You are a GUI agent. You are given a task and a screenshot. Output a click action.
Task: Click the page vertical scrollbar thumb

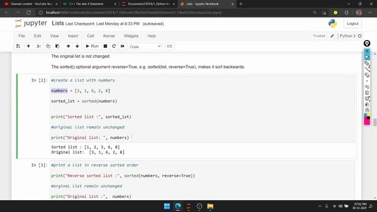(375, 122)
